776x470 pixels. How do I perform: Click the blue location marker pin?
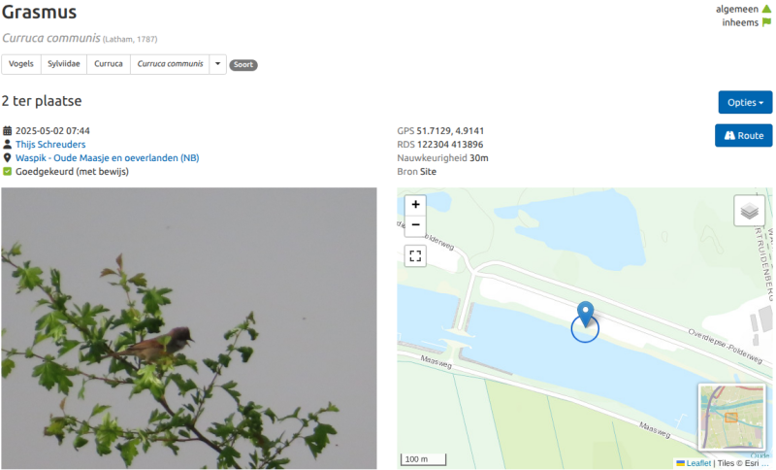[x=586, y=314]
